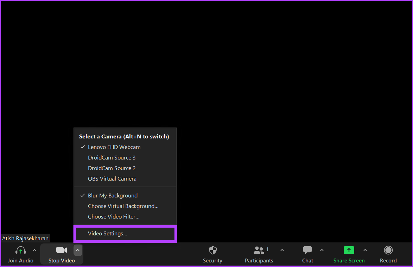Open the Chat bubble icon
The height and width of the screenshot is (267, 413).
[307, 250]
